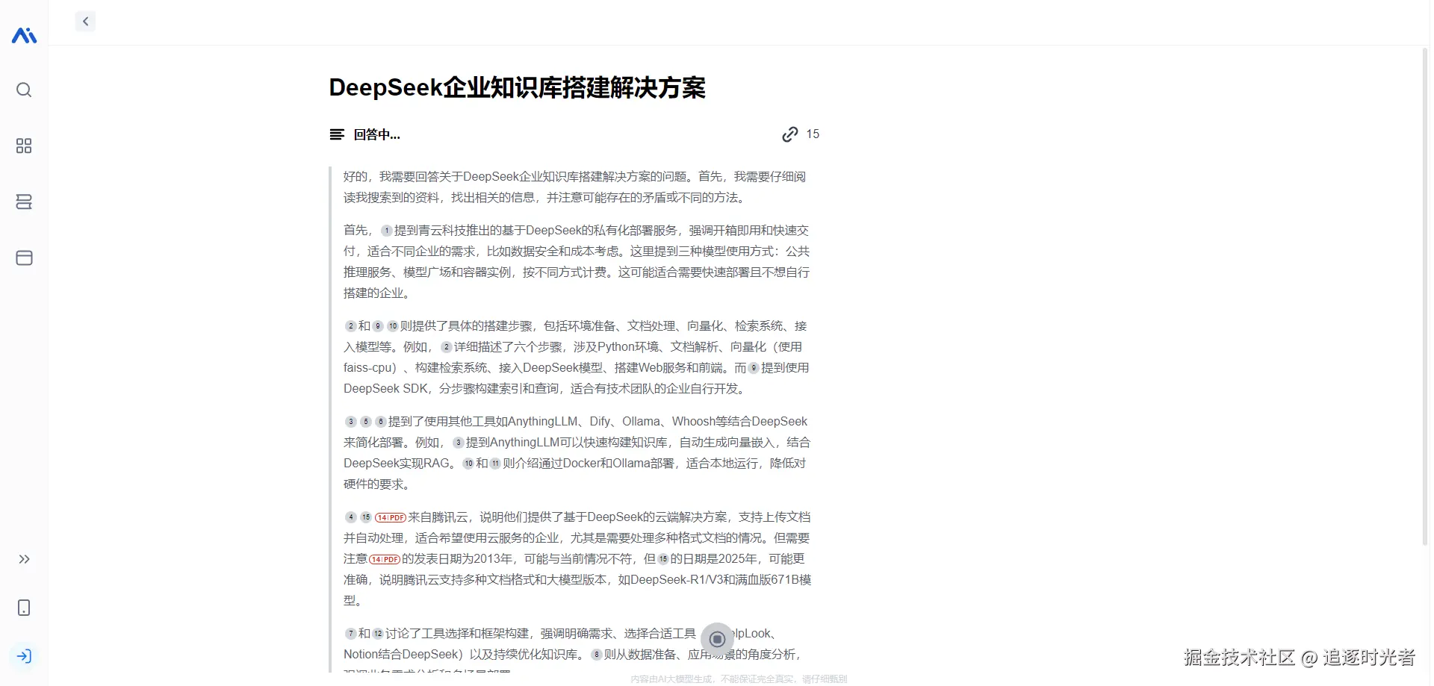This screenshot has height=686, width=1434.
Task: Open citation 3 before 提到AnythingLLM可以快速构建
Action: pyautogui.click(x=458, y=443)
